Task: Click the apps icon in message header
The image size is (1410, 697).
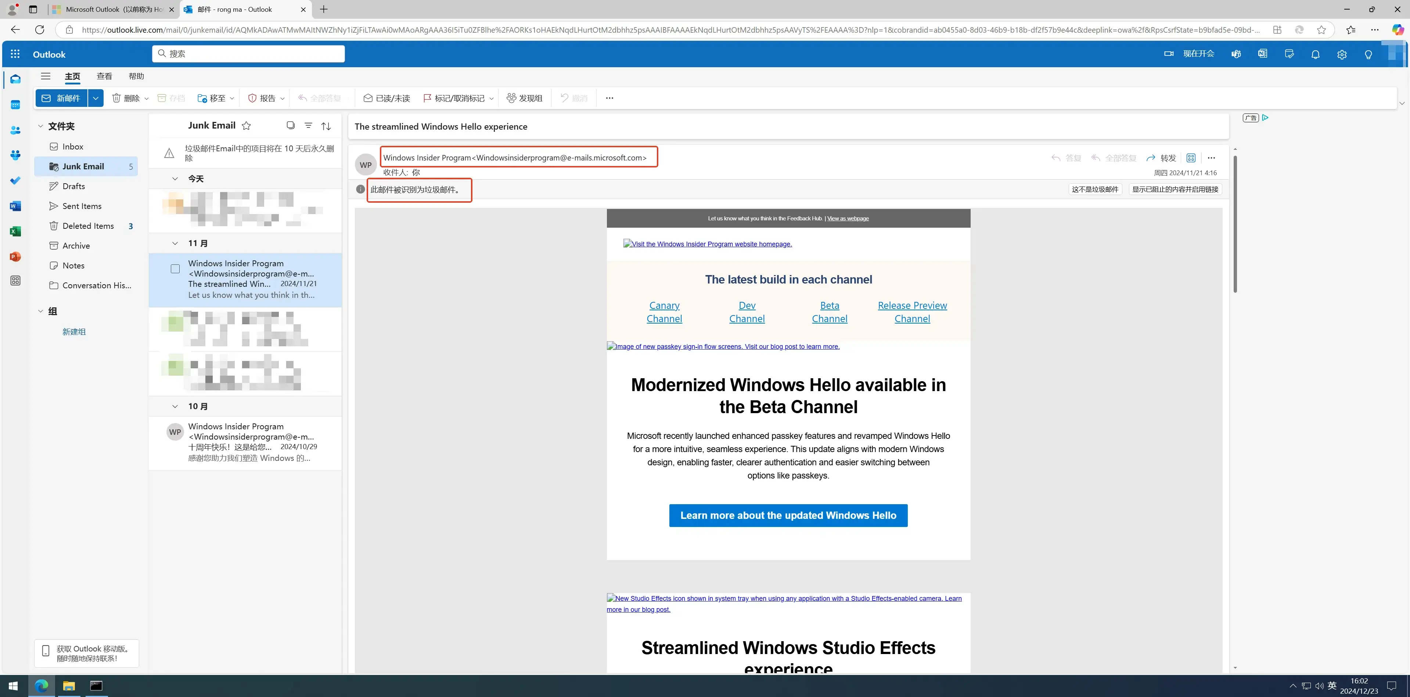Action: 1191,158
